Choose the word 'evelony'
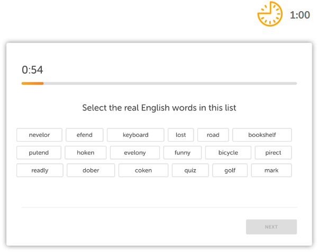The width and height of the screenshot is (318, 252). 135,153
